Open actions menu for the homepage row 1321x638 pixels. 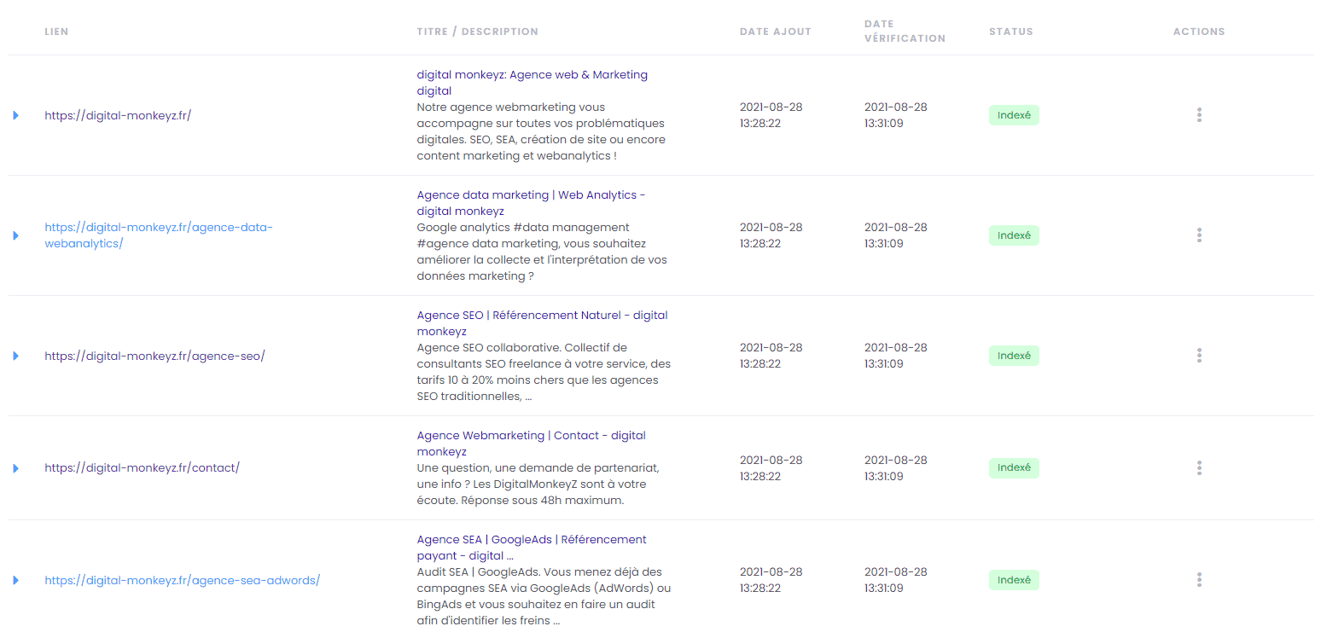1199,114
